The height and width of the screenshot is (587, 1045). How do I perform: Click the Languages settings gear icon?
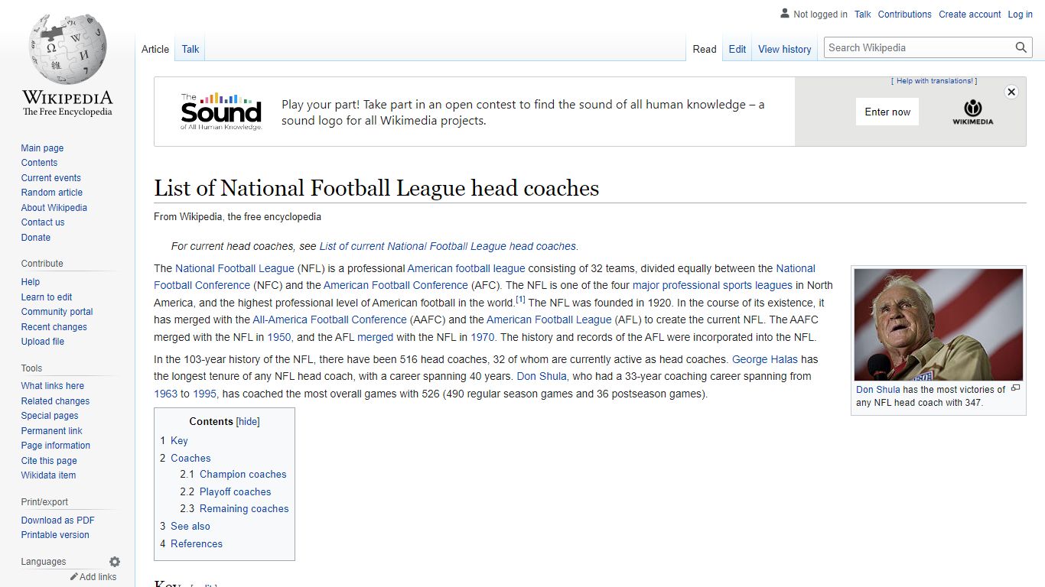point(115,562)
